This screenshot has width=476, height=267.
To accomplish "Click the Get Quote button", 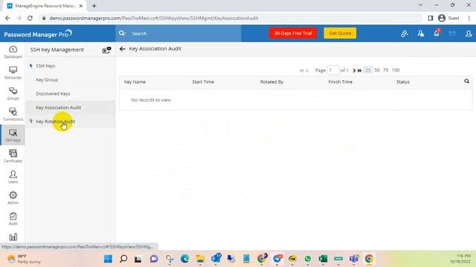I will pyautogui.click(x=340, y=33).
